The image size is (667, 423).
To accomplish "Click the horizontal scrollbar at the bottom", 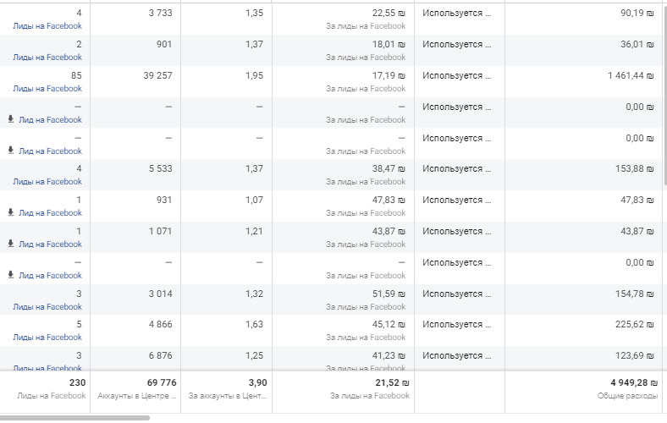I will pyautogui.click(x=74, y=417).
